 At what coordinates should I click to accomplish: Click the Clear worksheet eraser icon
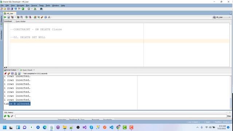coord(42,17)
